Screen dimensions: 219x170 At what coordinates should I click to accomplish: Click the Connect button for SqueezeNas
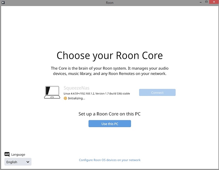[157, 92]
